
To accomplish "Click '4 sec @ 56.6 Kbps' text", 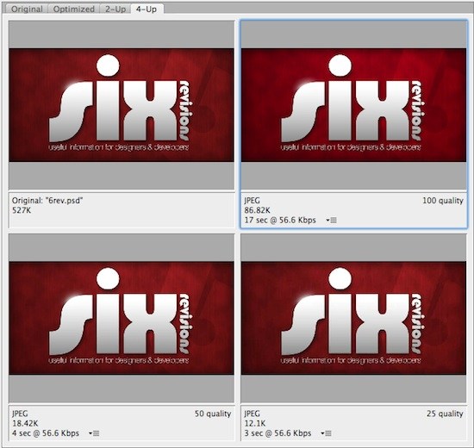I will (x=46, y=433).
